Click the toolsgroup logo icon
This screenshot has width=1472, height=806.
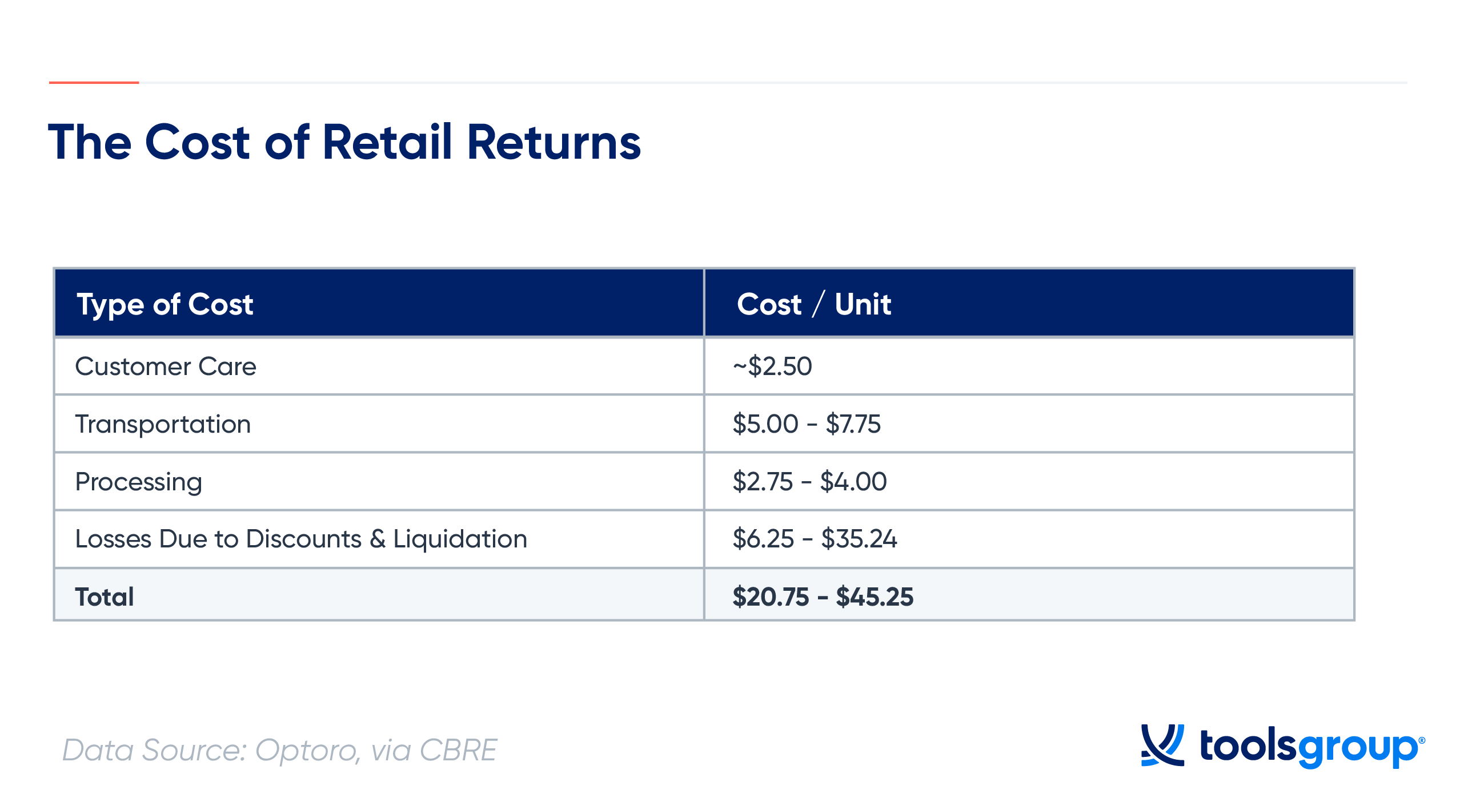coord(1162,744)
